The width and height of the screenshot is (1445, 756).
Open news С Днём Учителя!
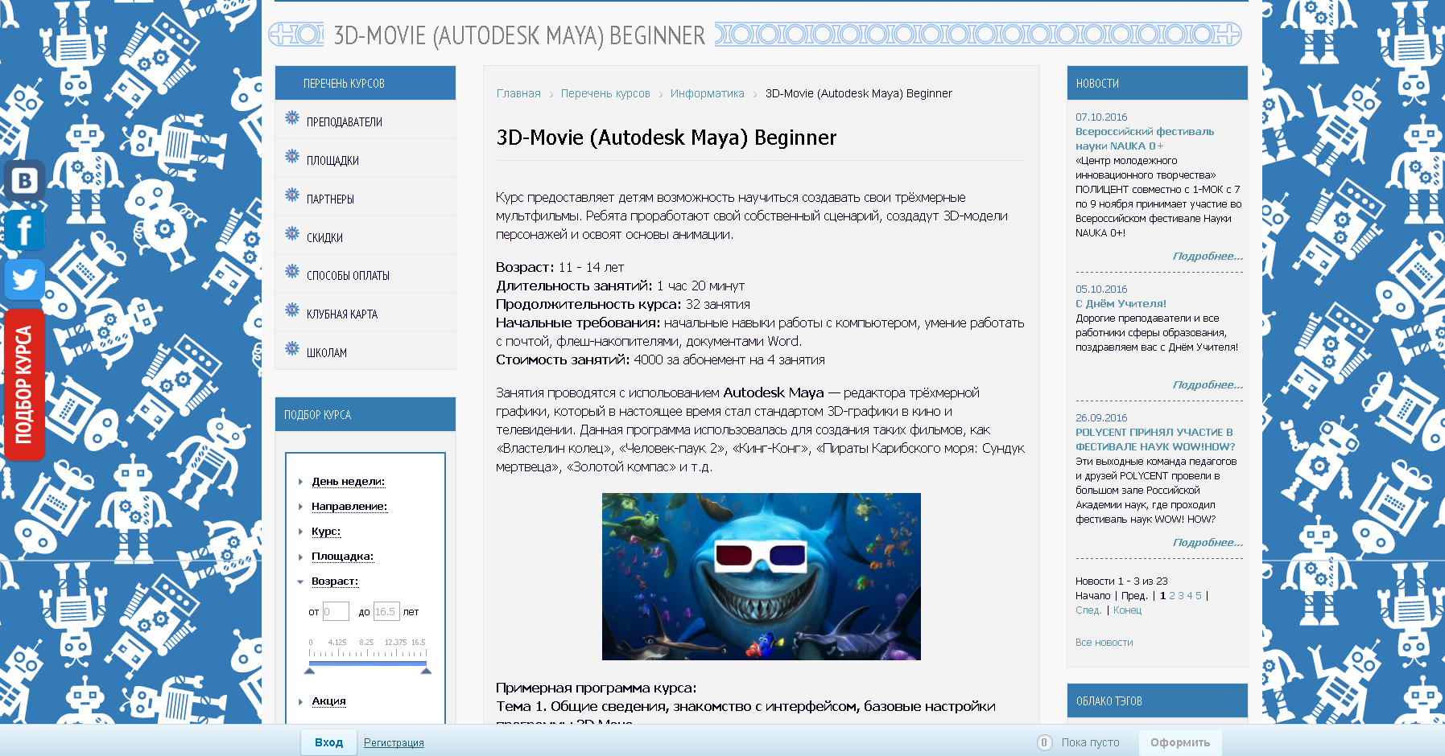tap(1121, 304)
